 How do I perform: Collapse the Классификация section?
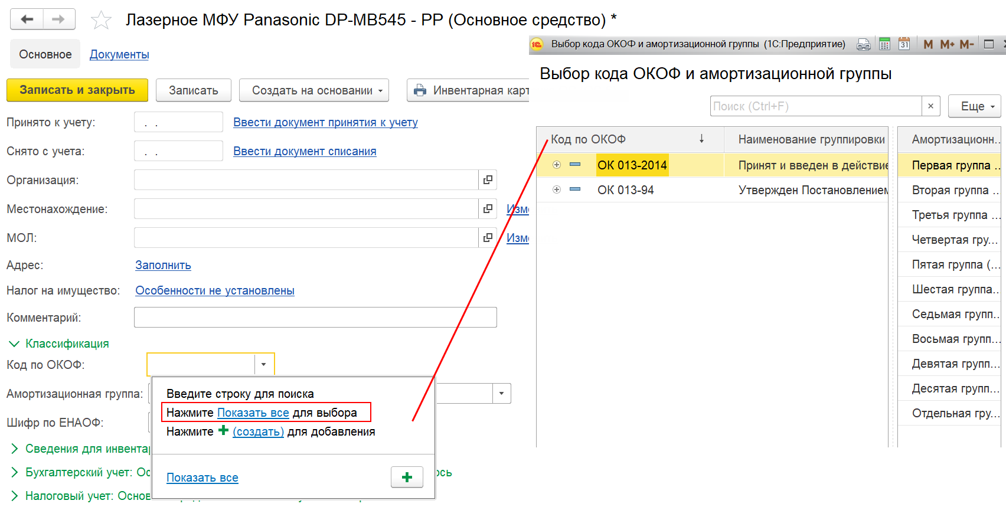coord(14,344)
